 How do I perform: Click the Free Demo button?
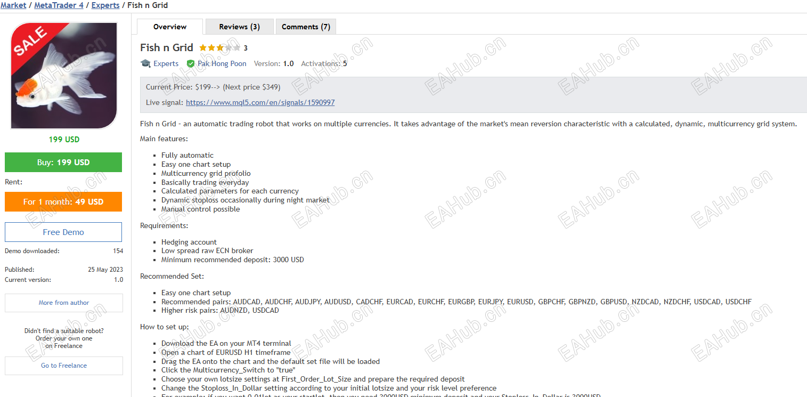pyautogui.click(x=63, y=232)
